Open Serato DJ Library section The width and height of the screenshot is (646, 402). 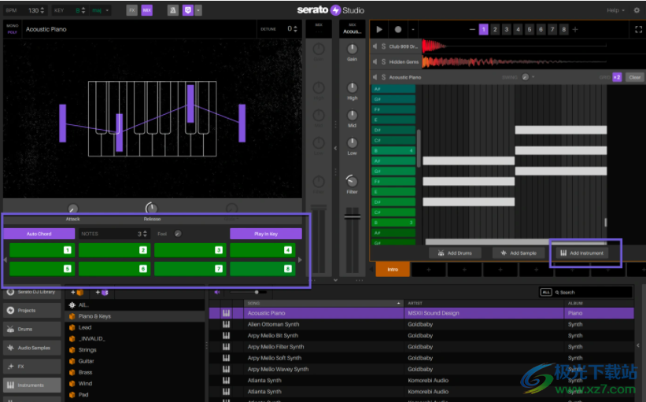pos(32,292)
